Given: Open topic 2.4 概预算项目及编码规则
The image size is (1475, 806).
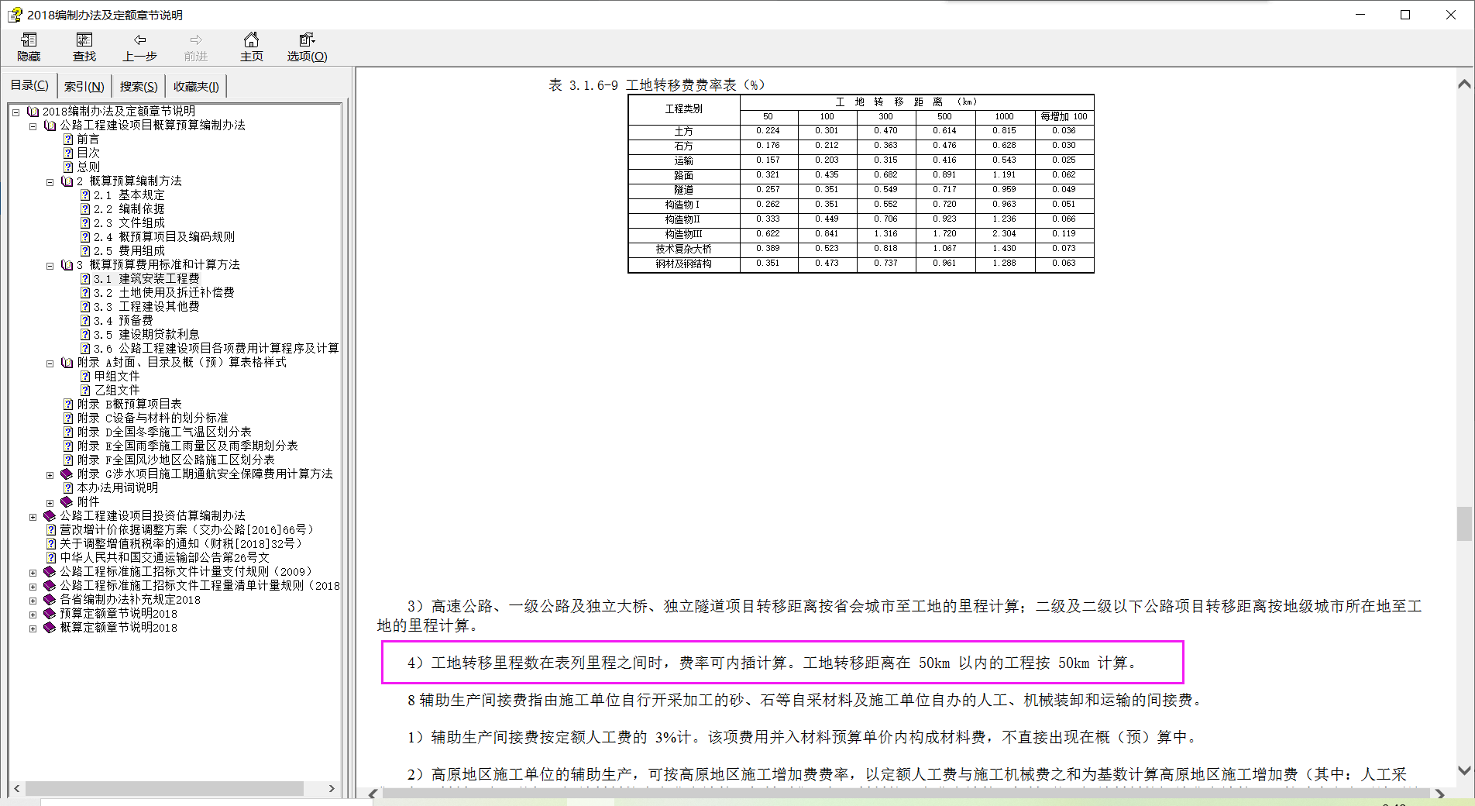Looking at the screenshot, I should click(x=164, y=237).
